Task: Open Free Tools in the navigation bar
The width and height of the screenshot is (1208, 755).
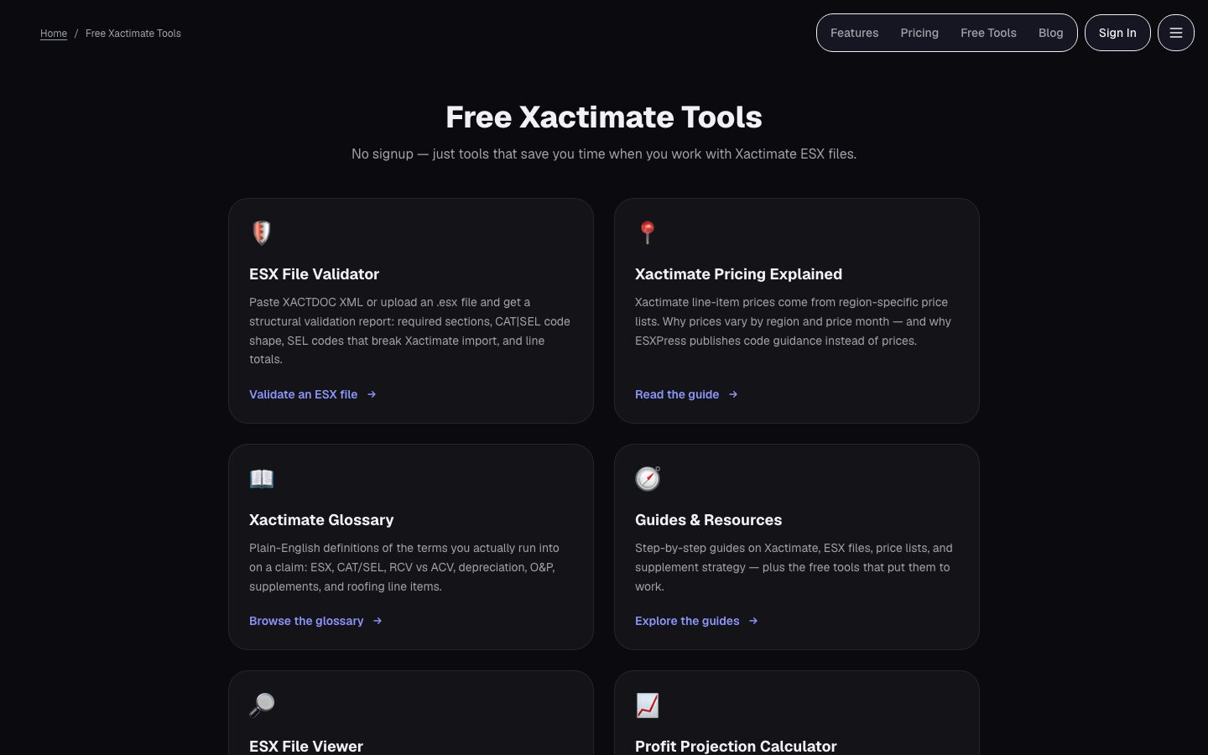Action: 988,33
